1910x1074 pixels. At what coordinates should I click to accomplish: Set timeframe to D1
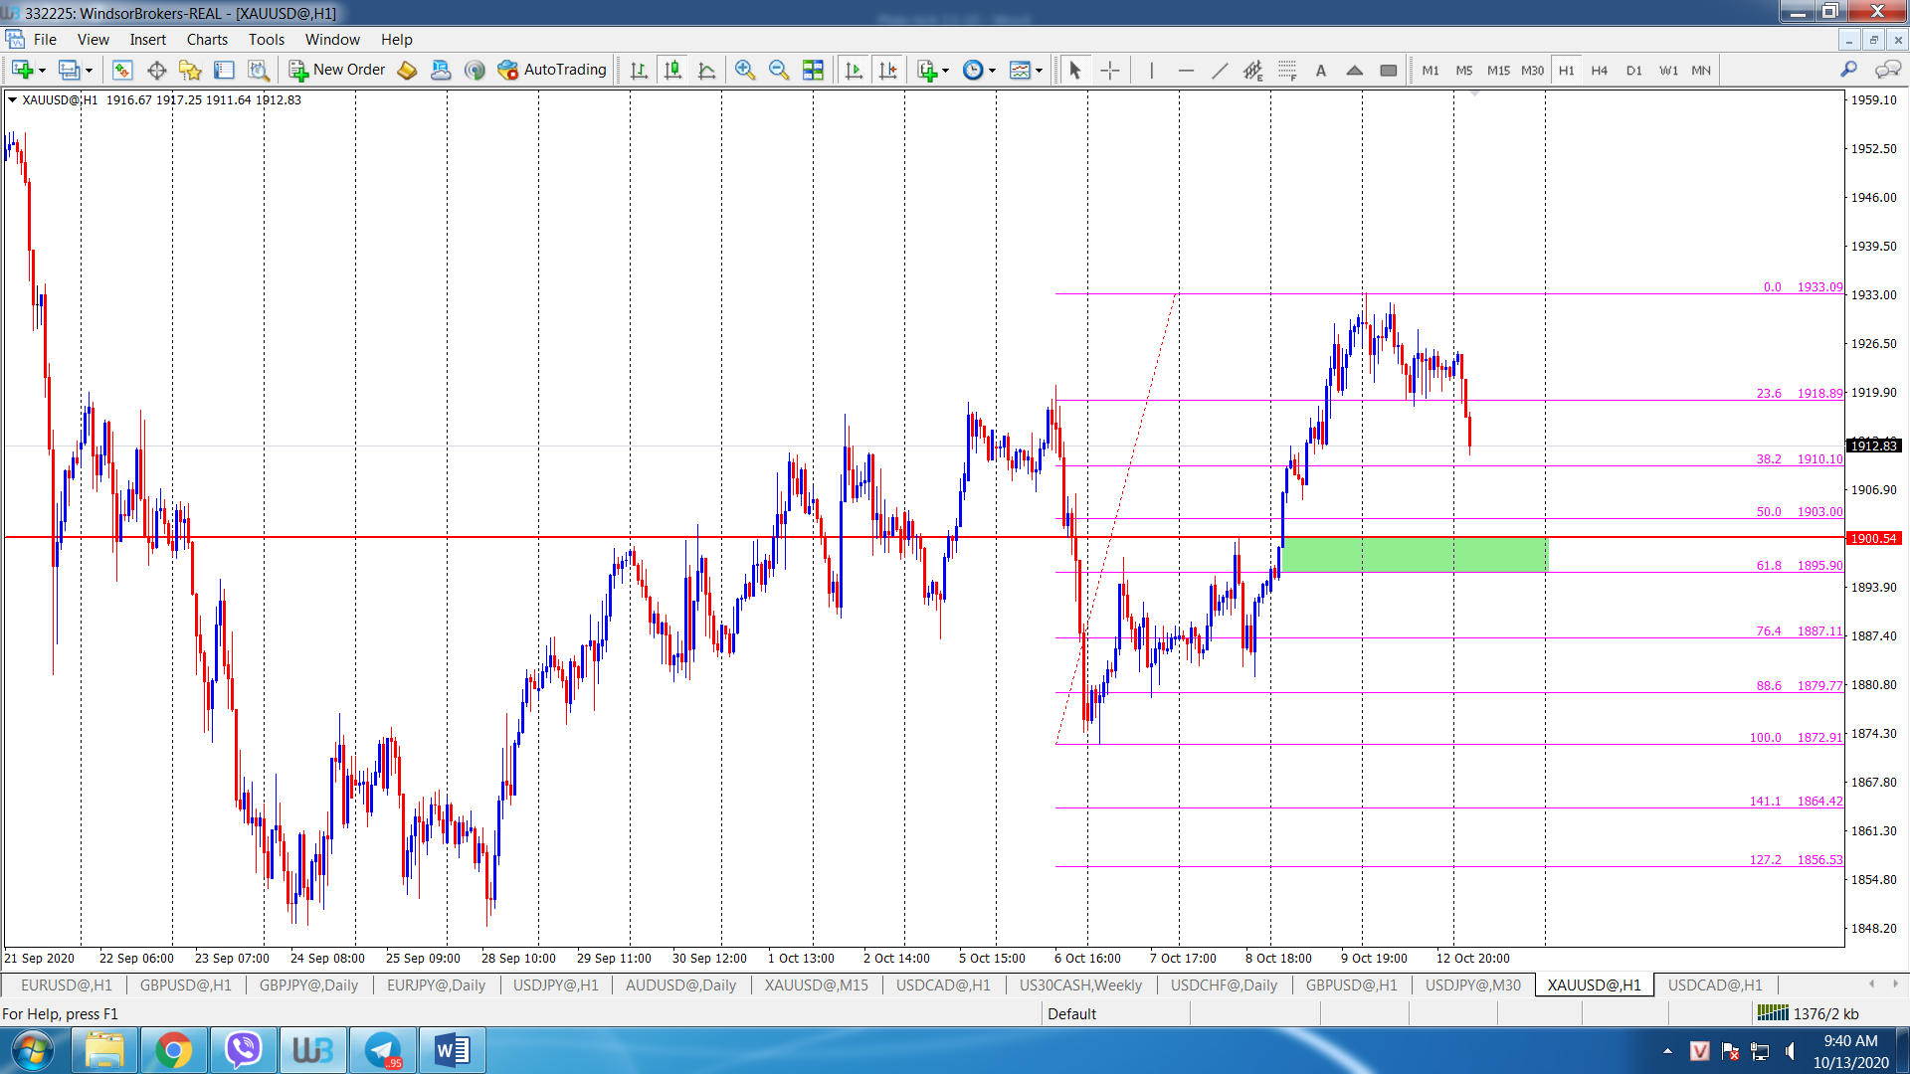pos(1633,71)
